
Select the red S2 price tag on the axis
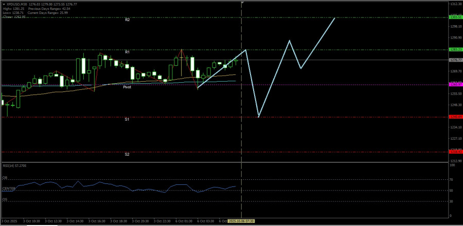coord(455,152)
